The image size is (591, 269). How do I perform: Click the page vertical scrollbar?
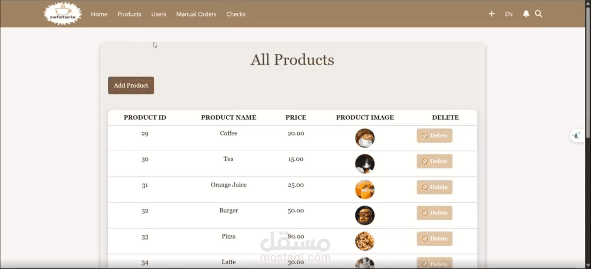click(588, 72)
